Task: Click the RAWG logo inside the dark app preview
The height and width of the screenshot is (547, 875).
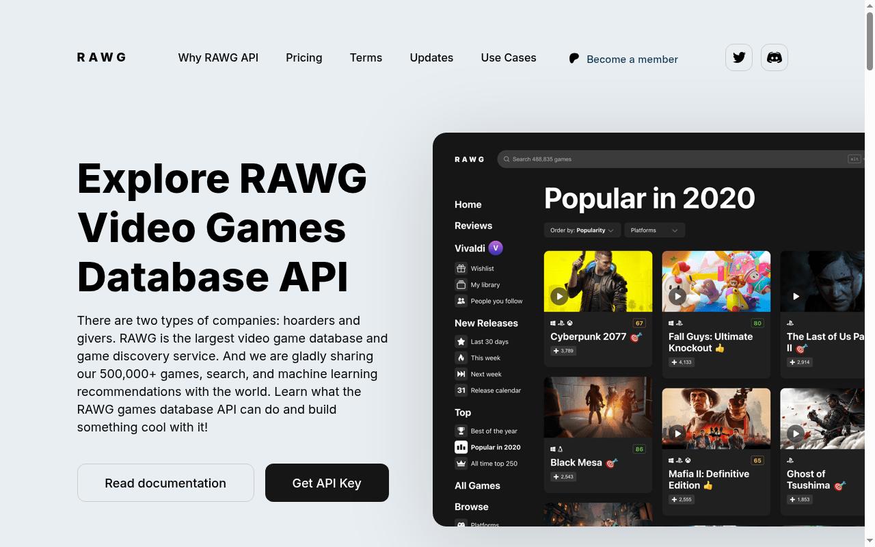Action: click(x=470, y=159)
